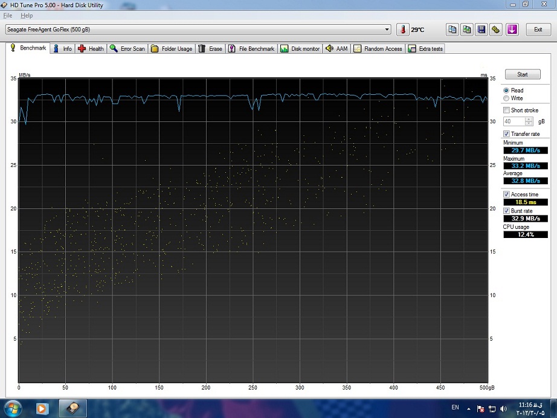The width and height of the screenshot is (557, 418).
Task: Open the File menu
Action: pyautogui.click(x=7, y=15)
